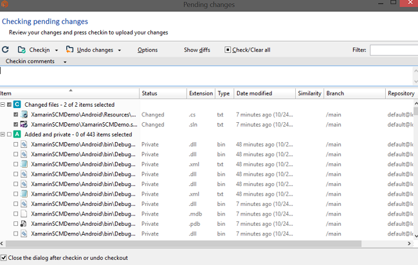
Task: Open the Undo changes dropdown arrow
Action: pos(120,50)
